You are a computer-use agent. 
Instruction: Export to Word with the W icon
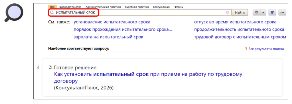tap(272, 12)
